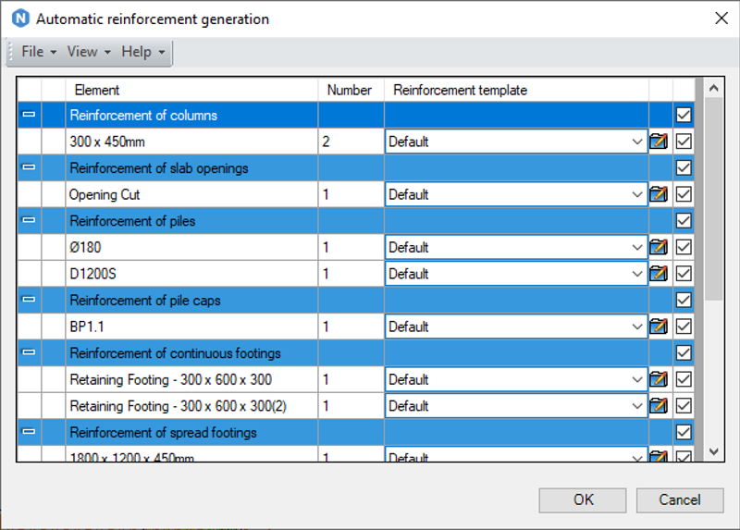Expand the D1200S reinforcement template dropdown
This screenshot has height=530, width=740.
[x=635, y=274]
